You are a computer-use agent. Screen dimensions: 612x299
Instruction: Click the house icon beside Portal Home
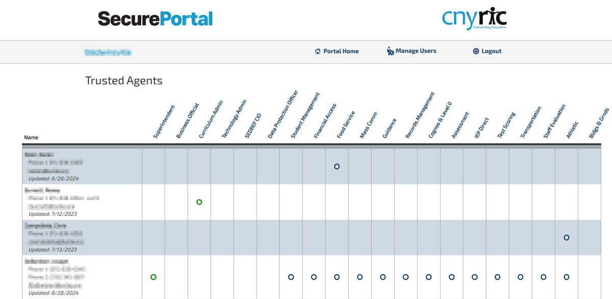[x=318, y=52]
